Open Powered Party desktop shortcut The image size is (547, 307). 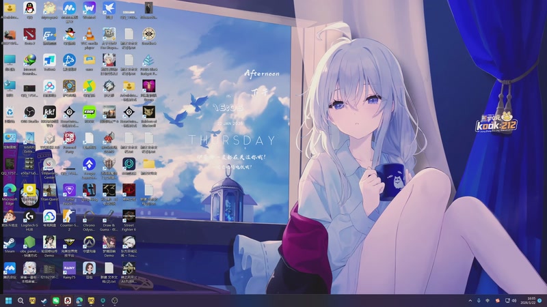pyautogui.click(x=69, y=138)
